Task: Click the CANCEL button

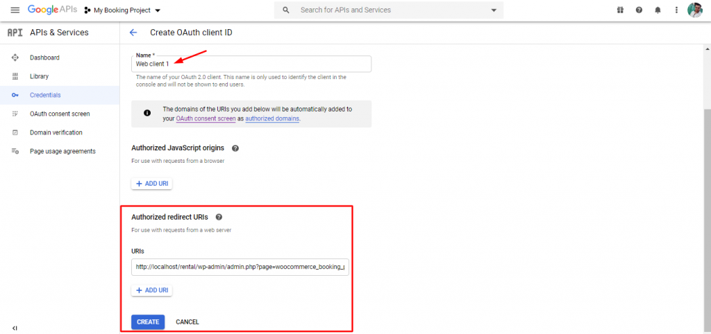Action: click(187, 322)
